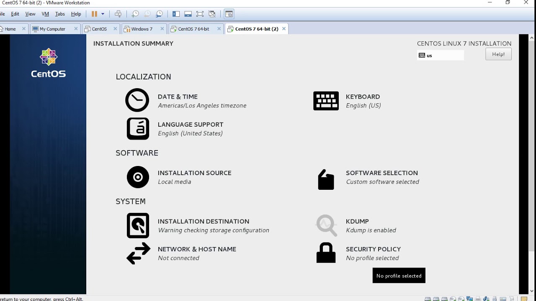Click the CentOS logo in the sidebar

tap(49, 63)
